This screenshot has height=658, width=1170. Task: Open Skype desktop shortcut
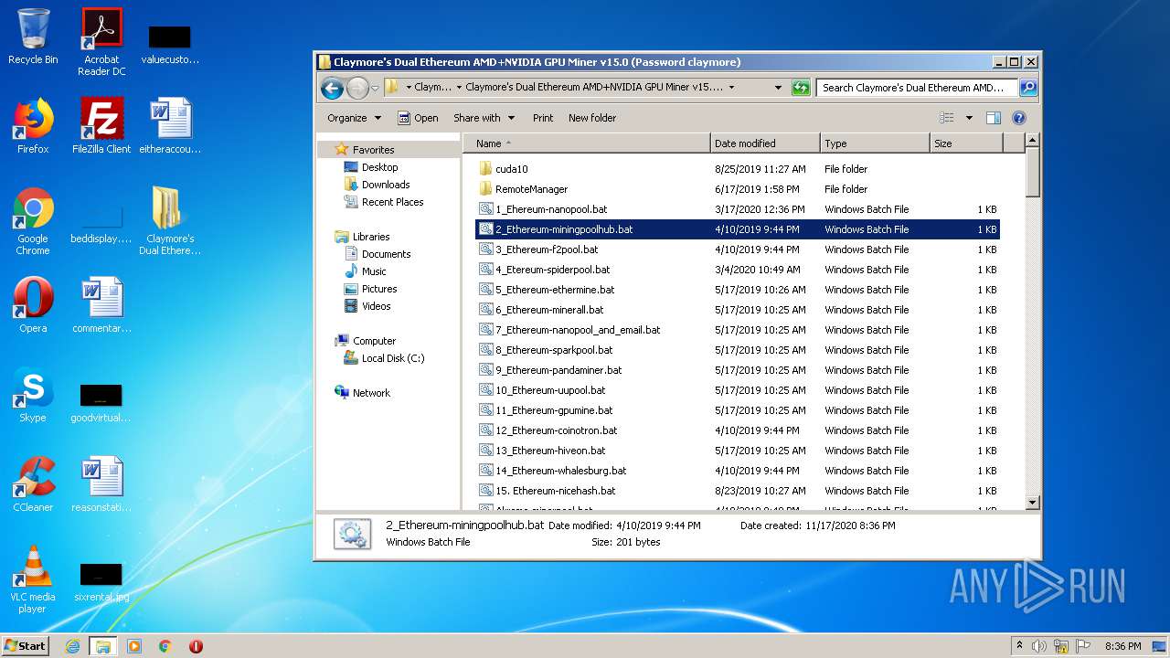[33, 395]
